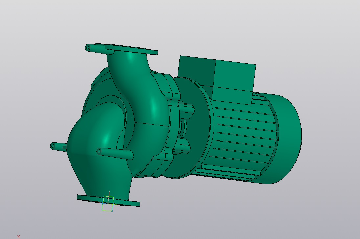Select the bottom suction flange plate

click(108, 201)
